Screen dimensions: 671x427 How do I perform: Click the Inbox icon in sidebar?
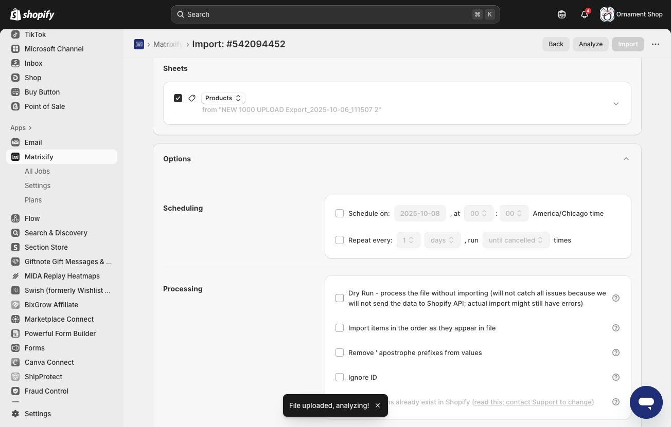[x=15, y=63]
